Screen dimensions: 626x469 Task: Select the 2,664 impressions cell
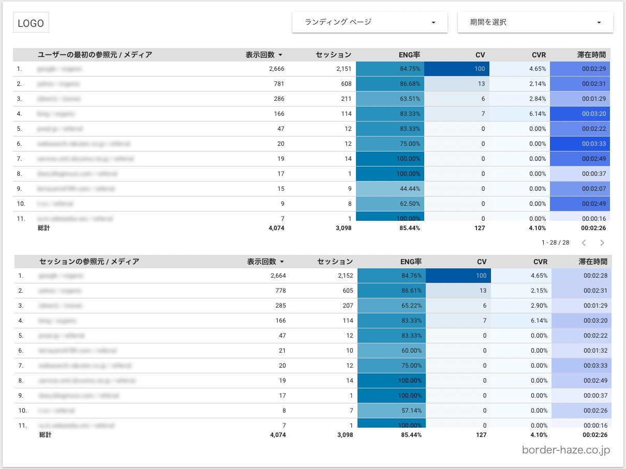coord(278,276)
